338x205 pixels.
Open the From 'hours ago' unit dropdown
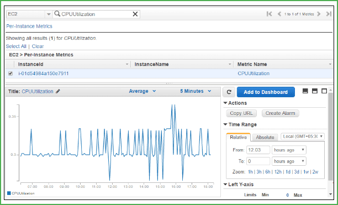289,150
